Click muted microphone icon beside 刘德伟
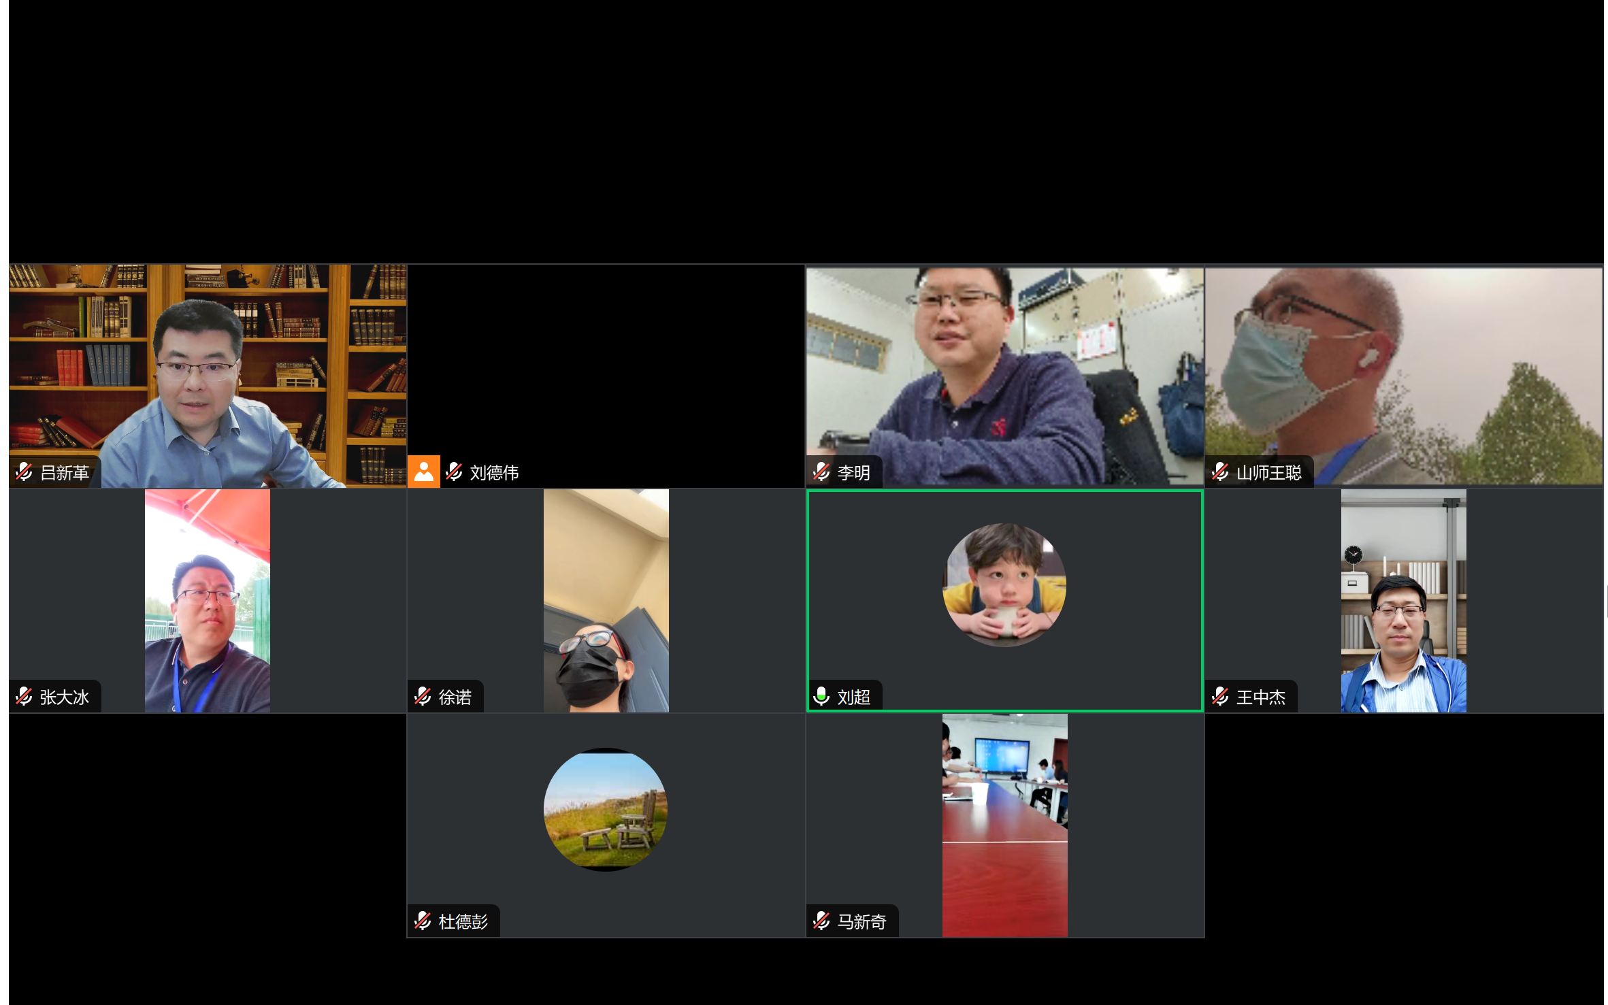The height and width of the screenshot is (1005, 1608). (455, 472)
